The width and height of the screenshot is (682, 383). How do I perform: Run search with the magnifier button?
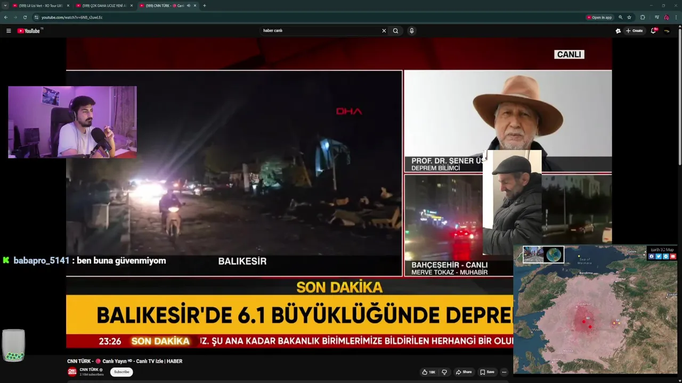[x=395, y=31]
